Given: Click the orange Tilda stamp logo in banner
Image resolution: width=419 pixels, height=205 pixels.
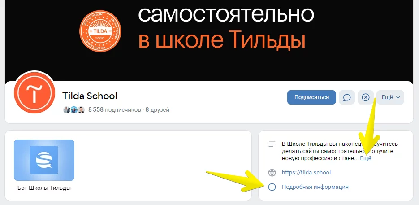Looking at the screenshot, I should pyautogui.click(x=100, y=31).
